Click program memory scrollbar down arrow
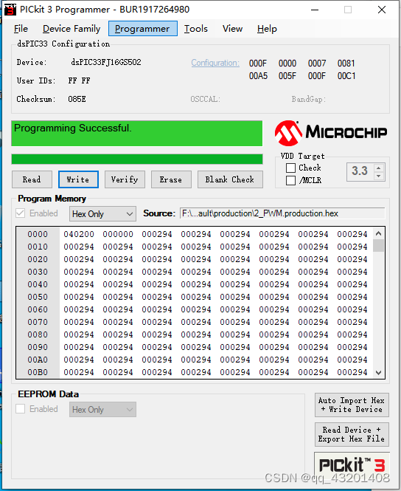The height and width of the screenshot is (491, 401). 378,373
